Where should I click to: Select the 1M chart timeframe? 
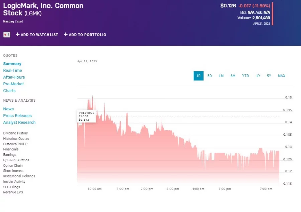click(221, 76)
